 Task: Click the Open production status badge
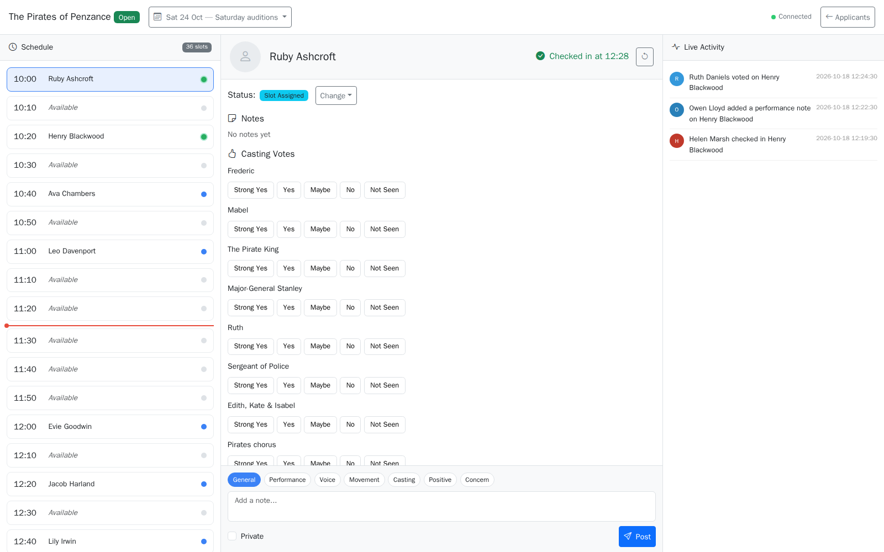click(x=127, y=17)
